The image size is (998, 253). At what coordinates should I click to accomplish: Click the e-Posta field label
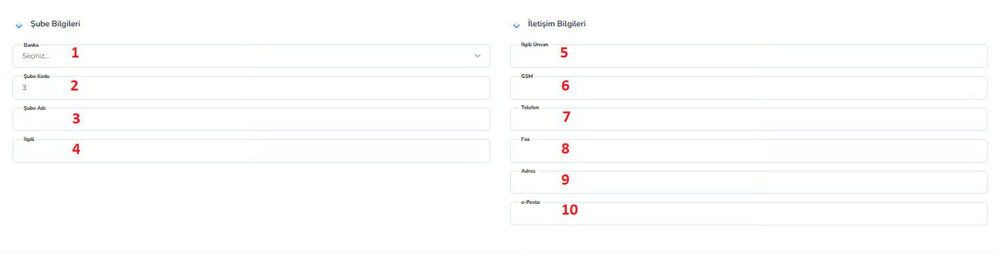(530, 203)
